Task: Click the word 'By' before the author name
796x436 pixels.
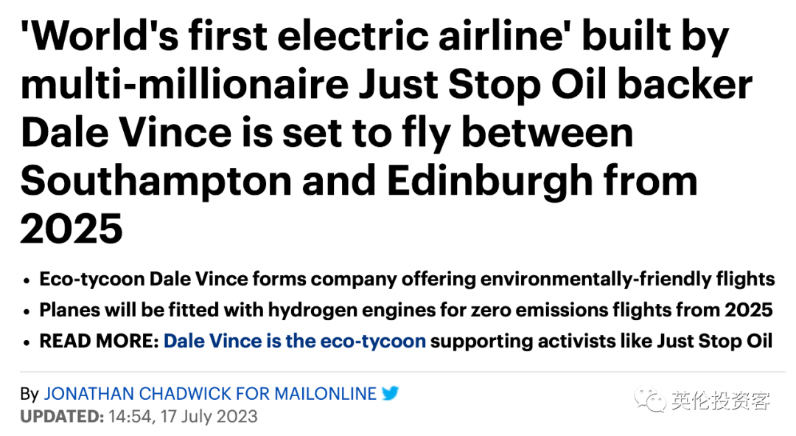Action: point(29,394)
